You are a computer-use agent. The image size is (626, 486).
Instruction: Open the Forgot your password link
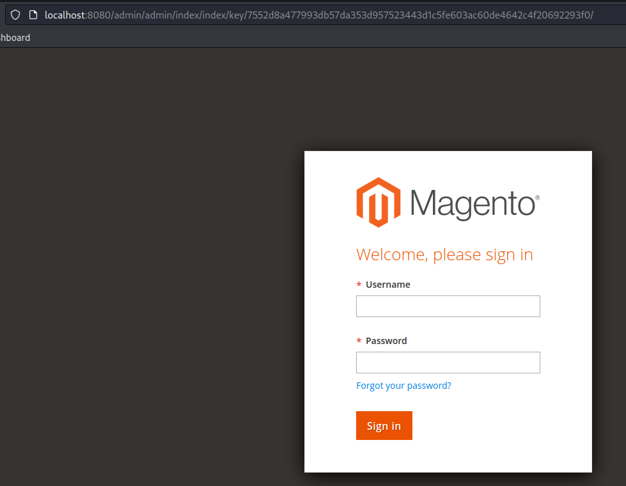click(403, 386)
